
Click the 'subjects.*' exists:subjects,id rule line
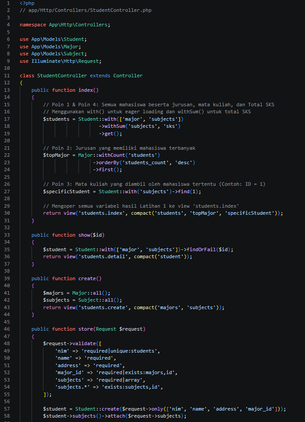pos(109,387)
